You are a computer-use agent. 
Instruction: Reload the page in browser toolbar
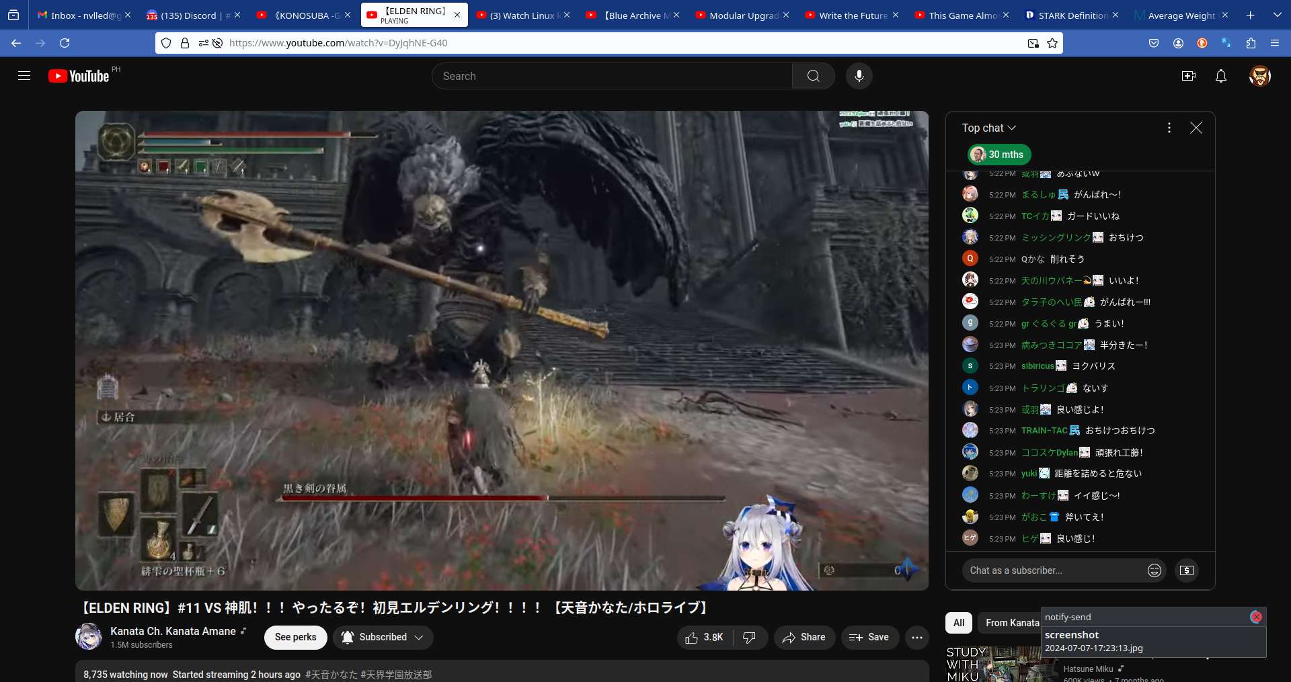65,43
